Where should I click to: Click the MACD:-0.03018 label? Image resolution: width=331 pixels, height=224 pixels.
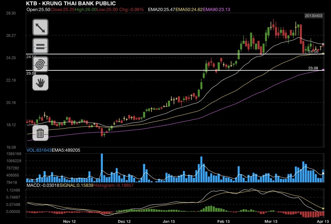point(43,185)
